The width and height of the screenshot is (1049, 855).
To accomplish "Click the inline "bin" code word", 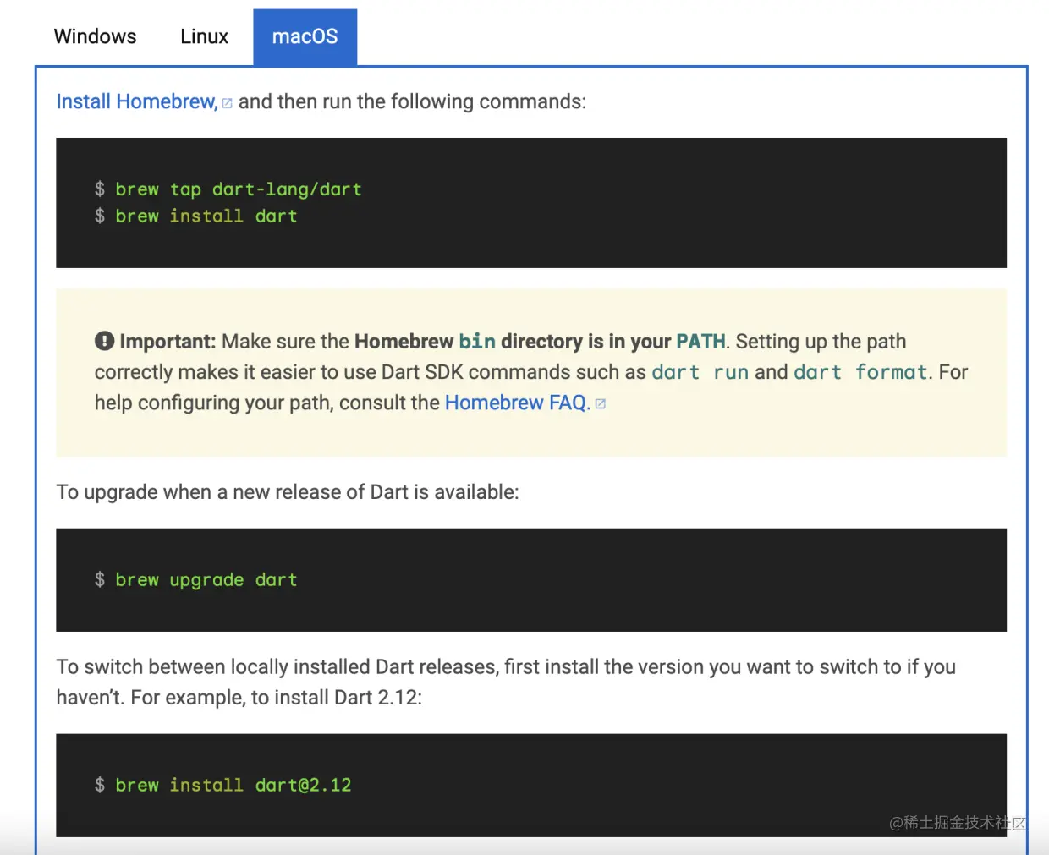I will 477,342.
